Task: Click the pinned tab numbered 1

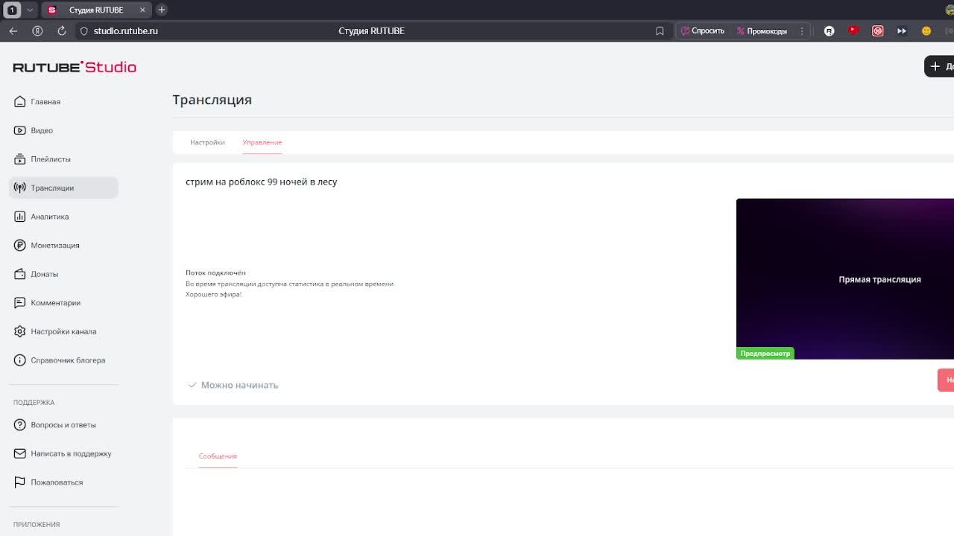Action: tap(12, 10)
